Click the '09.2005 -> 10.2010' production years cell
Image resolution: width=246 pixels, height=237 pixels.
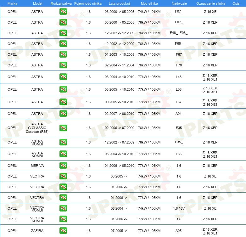point(120,102)
